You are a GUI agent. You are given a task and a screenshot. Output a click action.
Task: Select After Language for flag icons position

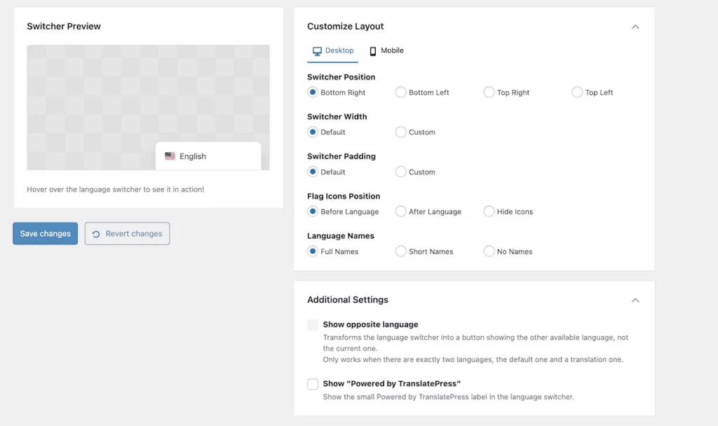tap(400, 211)
